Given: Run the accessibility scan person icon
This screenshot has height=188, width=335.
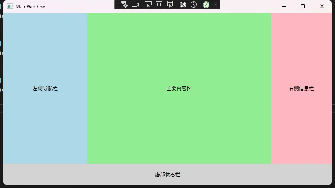Looking at the screenshot, I should pos(193,5).
